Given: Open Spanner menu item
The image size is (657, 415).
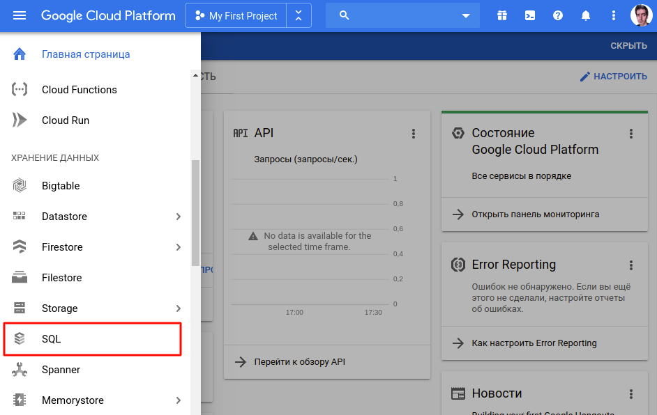Looking at the screenshot, I should [61, 370].
